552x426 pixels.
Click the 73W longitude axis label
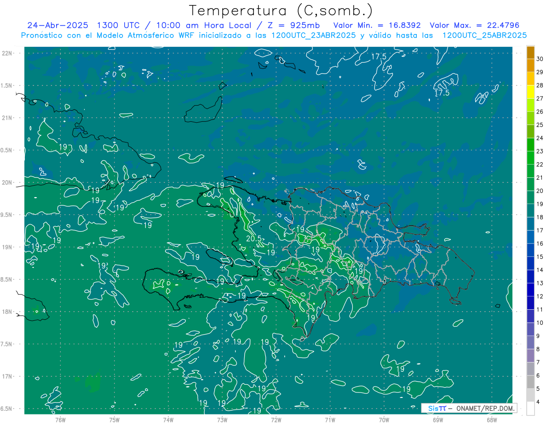tap(222, 420)
